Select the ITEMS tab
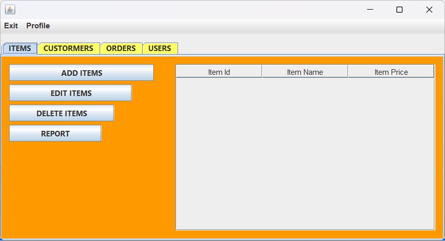Image resolution: width=445 pixels, height=241 pixels. 20,49
